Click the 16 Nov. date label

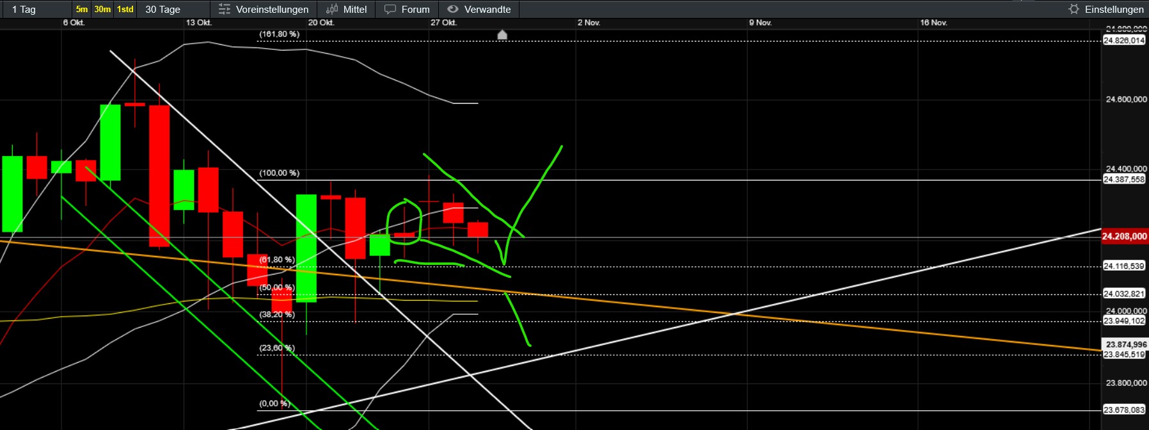(x=933, y=22)
